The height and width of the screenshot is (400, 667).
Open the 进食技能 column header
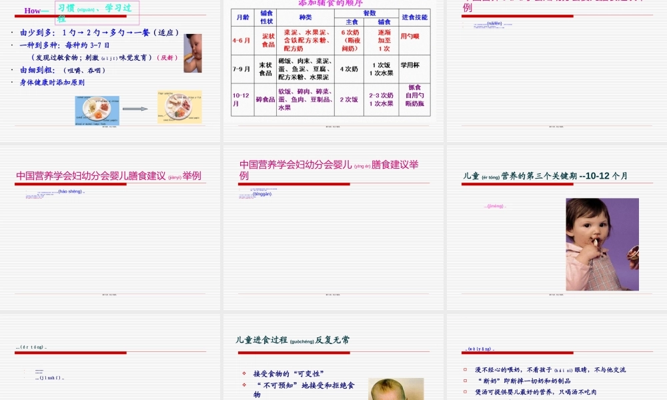click(x=416, y=16)
